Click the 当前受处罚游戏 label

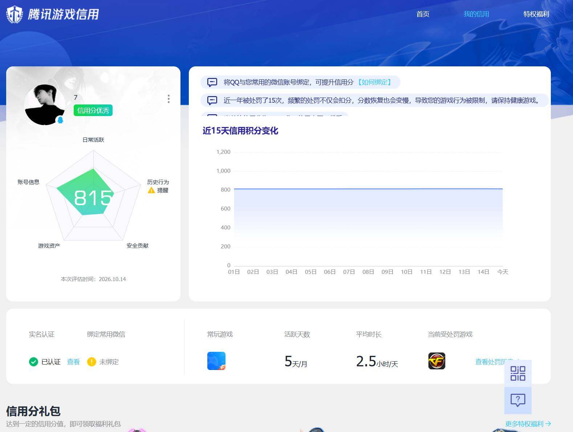coord(450,334)
